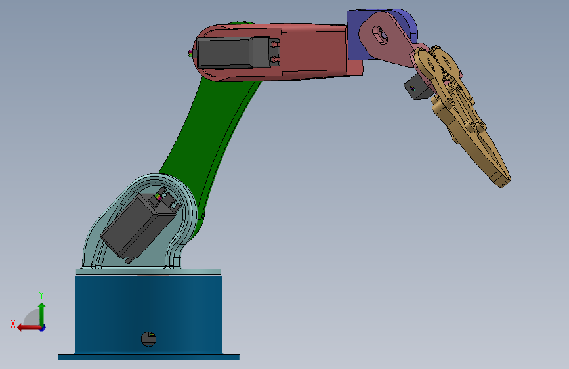This screenshot has height=369, width=569.
Task: Select the red forearm housing
Action: (x=314, y=51)
